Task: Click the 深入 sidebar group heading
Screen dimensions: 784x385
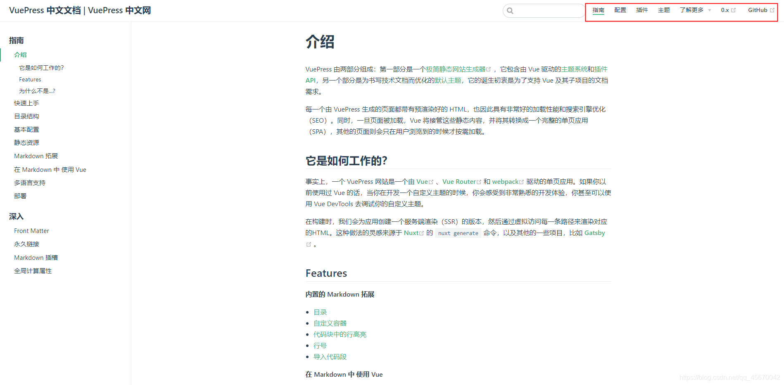Action: click(17, 216)
